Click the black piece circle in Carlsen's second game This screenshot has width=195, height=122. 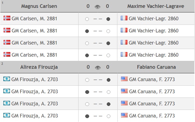click(87, 31)
